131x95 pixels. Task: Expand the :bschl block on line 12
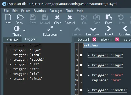[81, 90]
